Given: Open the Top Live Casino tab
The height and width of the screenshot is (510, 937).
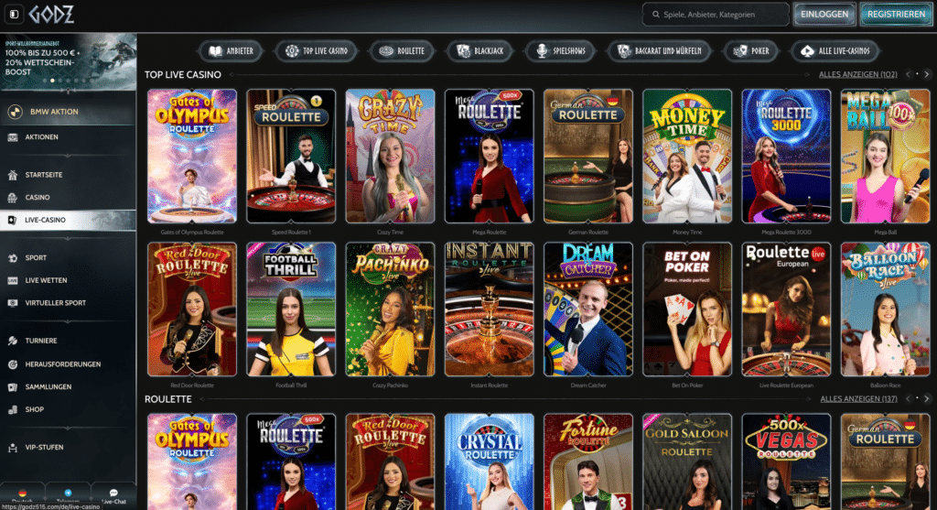Looking at the screenshot, I should (317, 51).
